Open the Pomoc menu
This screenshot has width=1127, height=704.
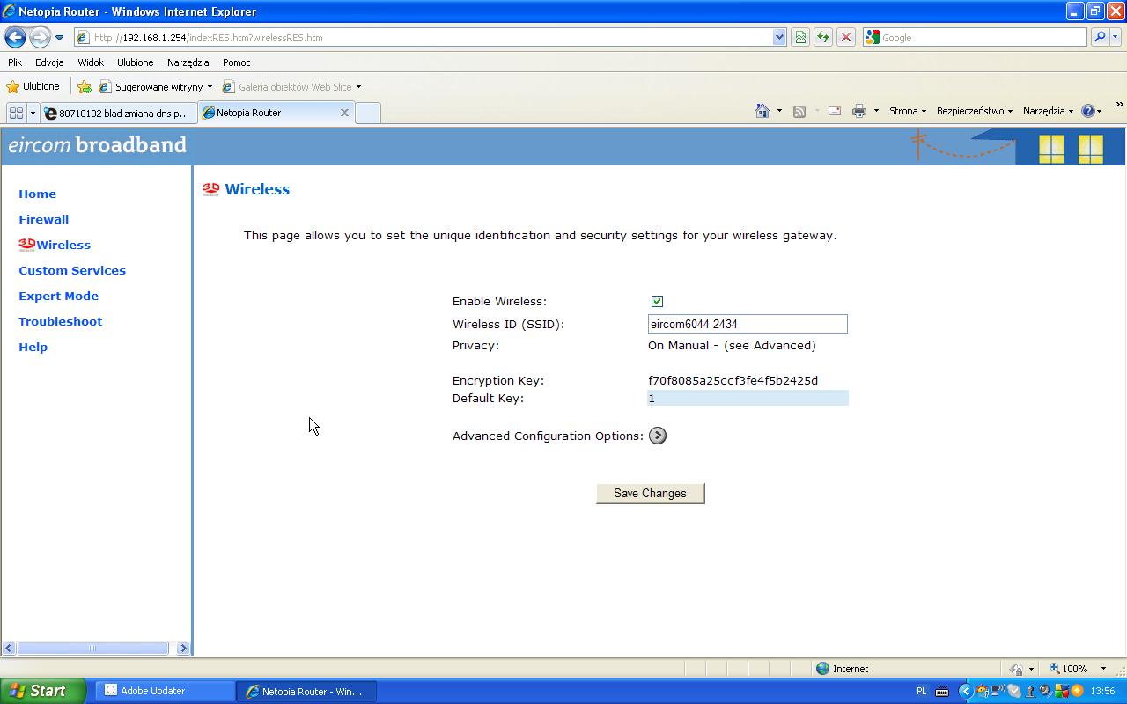237,62
